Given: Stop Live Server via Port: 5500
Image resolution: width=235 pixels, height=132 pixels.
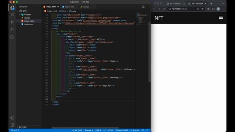Looking at the screenshot, I should pos(122,131).
